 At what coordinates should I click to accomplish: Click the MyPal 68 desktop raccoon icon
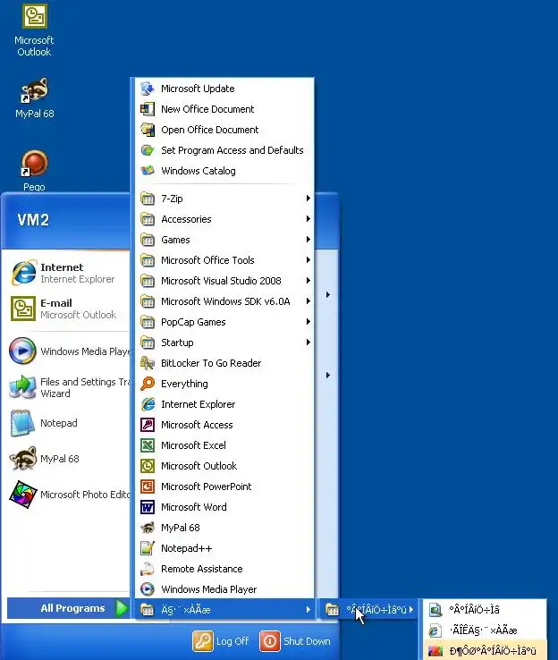35,90
